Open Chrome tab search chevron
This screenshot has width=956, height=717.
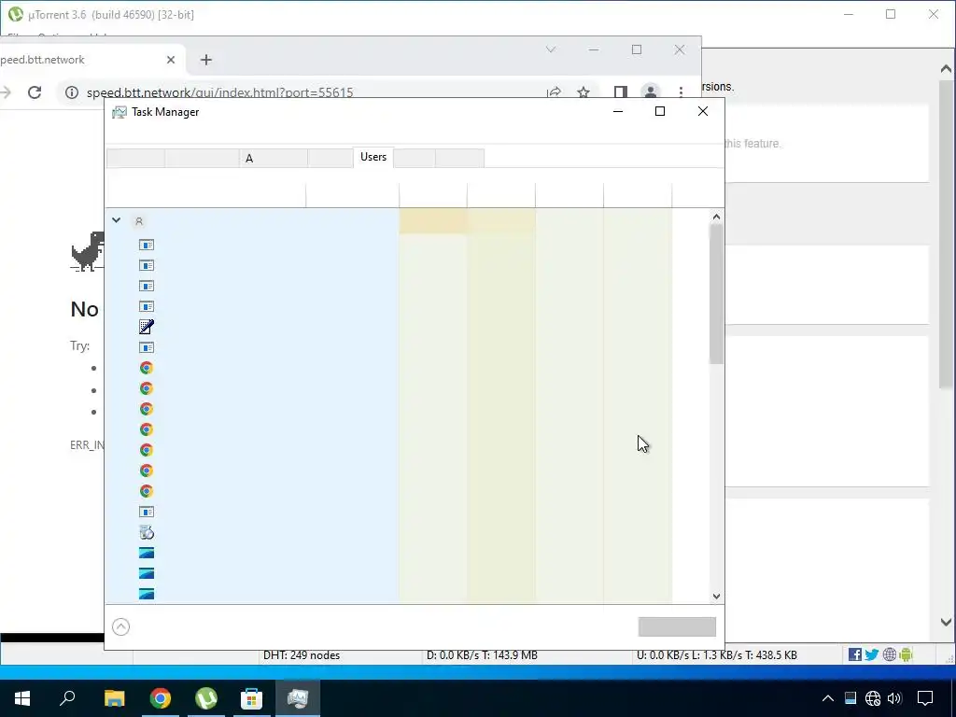(x=551, y=49)
